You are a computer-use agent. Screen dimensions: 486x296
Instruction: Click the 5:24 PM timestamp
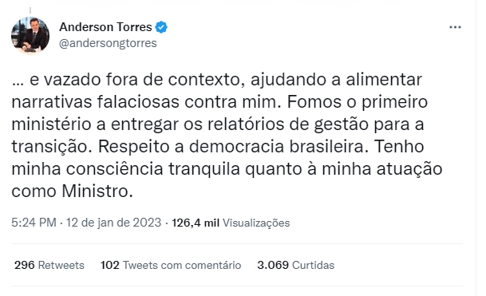pyautogui.click(x=34, y=223)
